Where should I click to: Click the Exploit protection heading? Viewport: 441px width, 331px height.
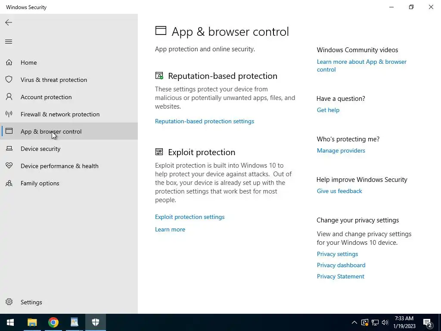coord(202,152)
